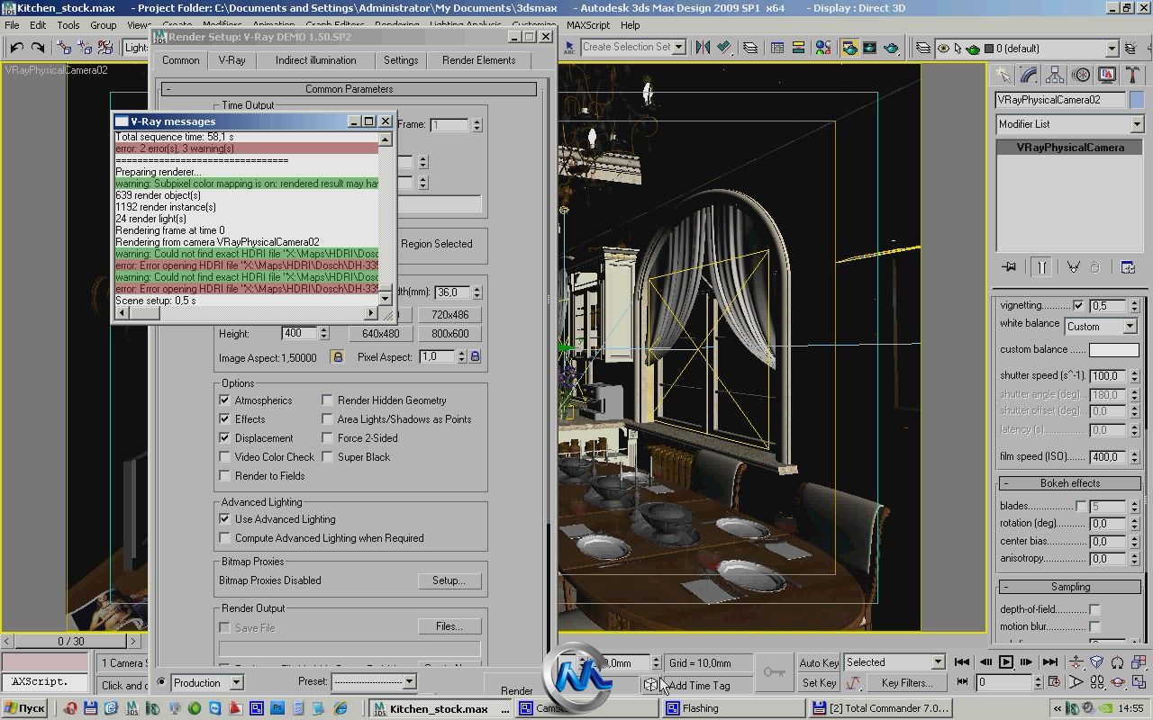Click Go to Start playback button
The width and height of the screenshot is (1153, 720).
pyautogui.click(x=962, y=662)
